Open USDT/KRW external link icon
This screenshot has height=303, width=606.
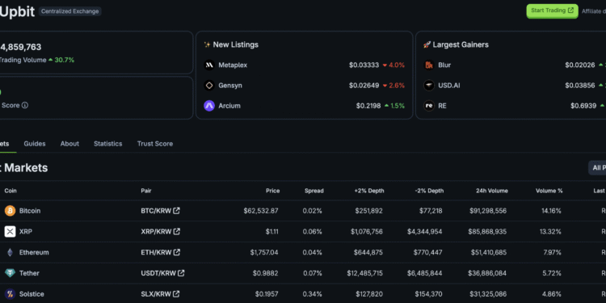[x=181, y=273]
